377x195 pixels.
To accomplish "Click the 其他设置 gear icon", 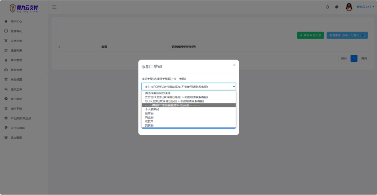I will pos(6,79).
